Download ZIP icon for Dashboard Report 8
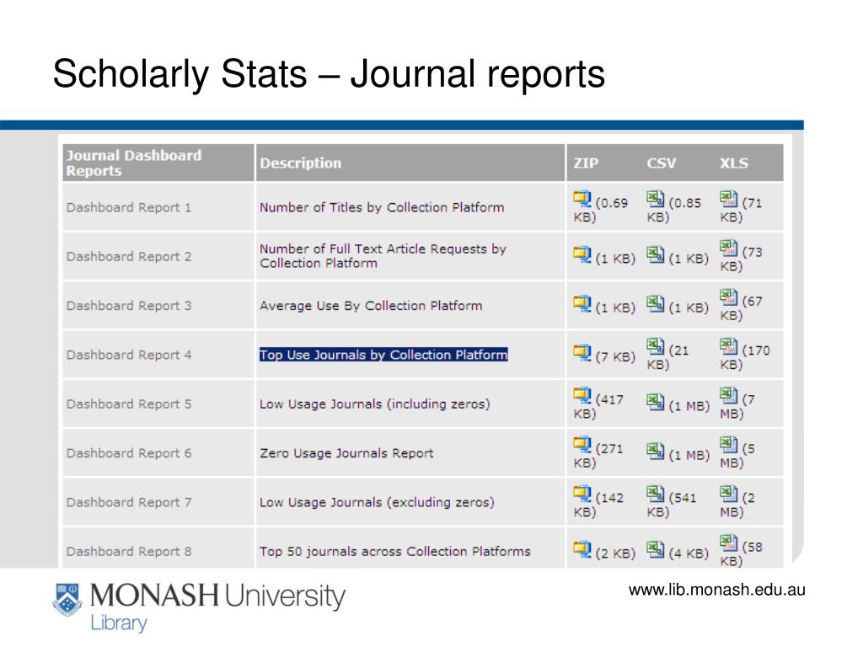The width and height of the screenshot is (863, 647). (x=582, y=549)
